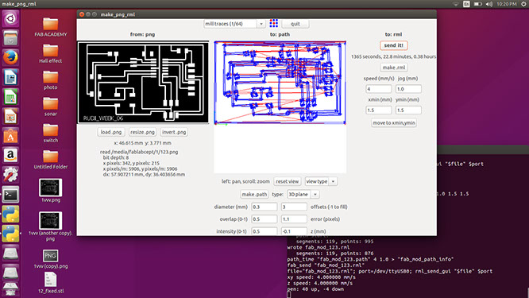Click the invert .png button
The width and height of the screenshot is (529, 298).
coord(174,132)
